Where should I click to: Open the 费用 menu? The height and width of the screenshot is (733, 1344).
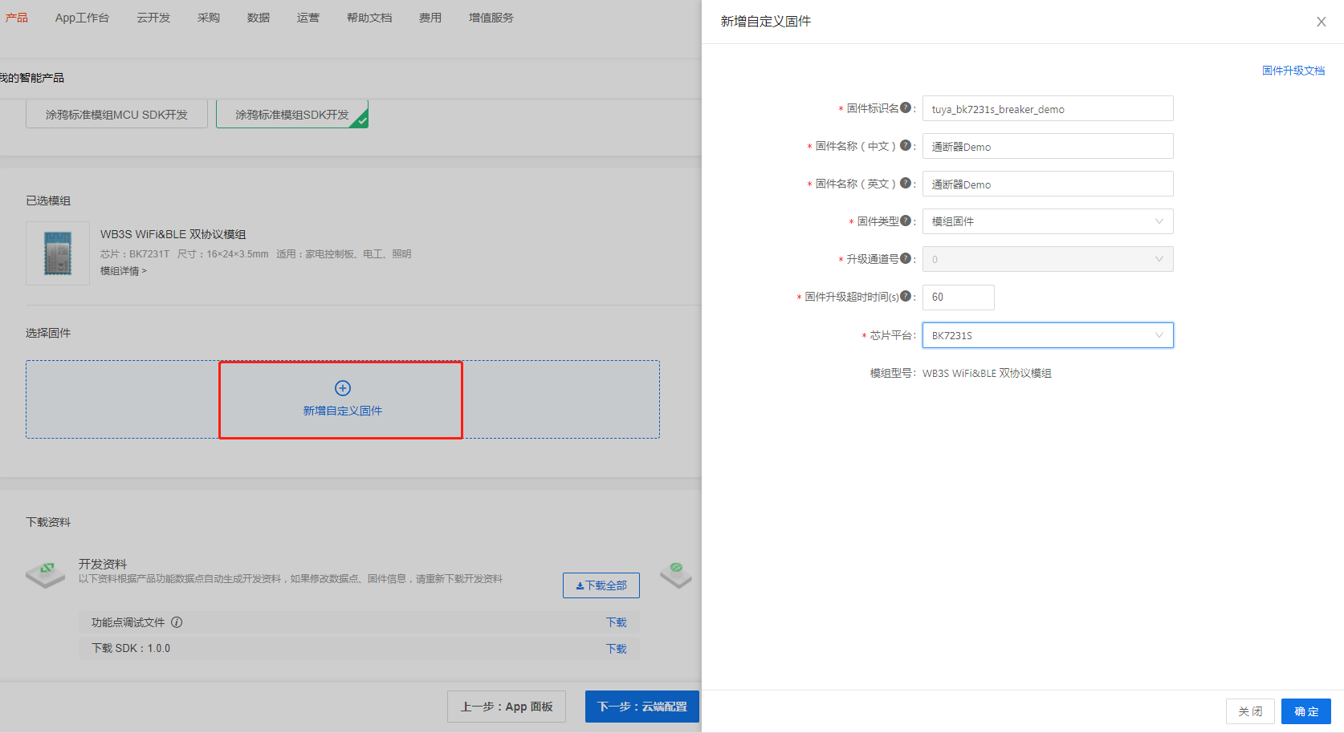click(x=430, y=18)
